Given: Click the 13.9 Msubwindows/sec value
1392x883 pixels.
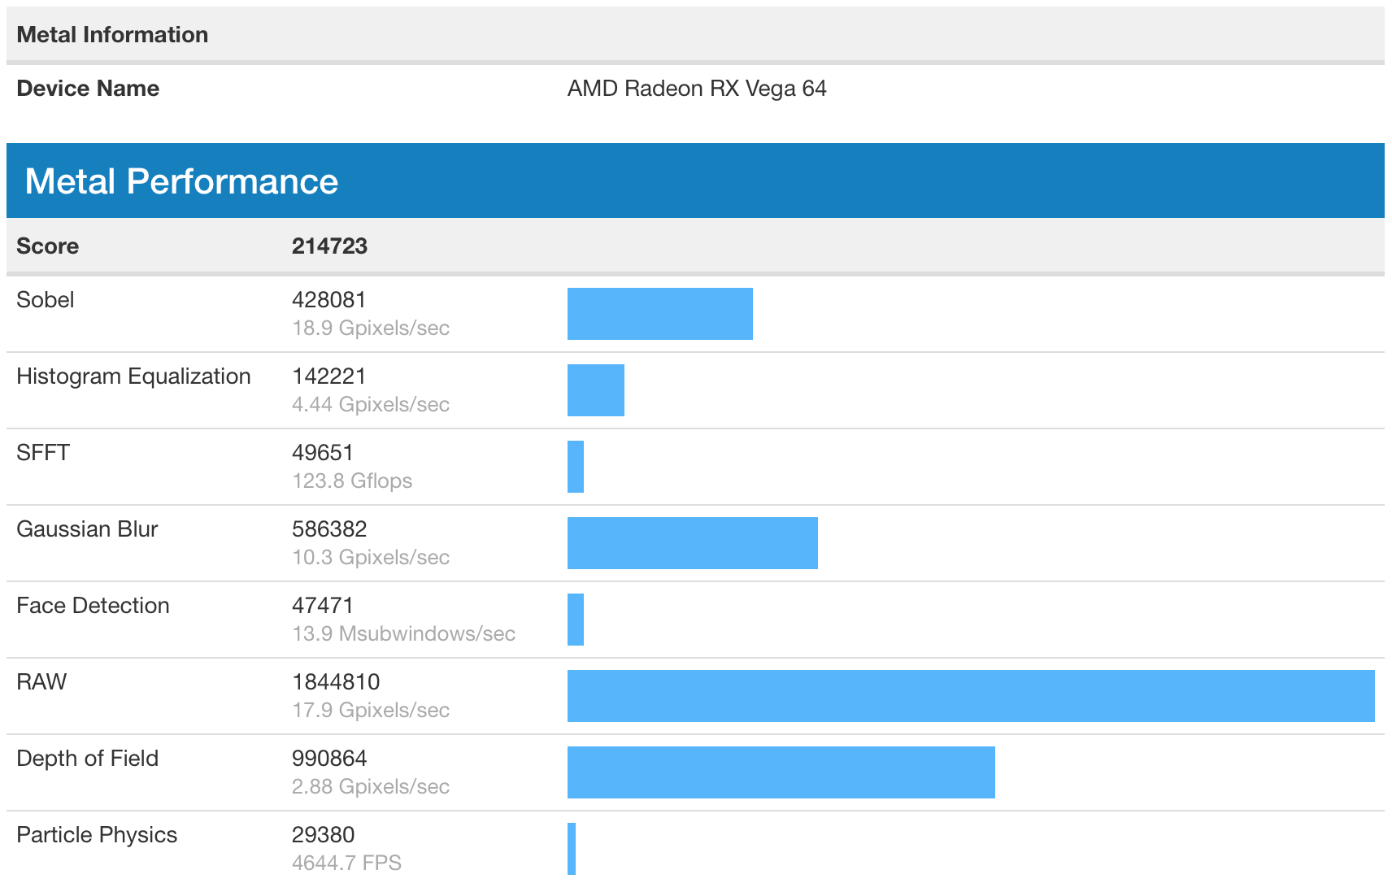Looking at the screenshot, I should click(404, 634).
